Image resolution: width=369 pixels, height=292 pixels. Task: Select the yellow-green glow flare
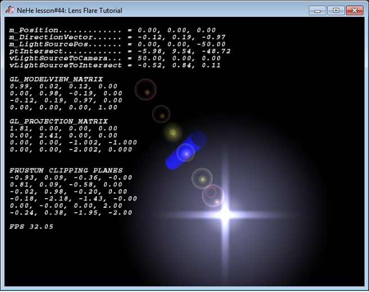[x=173, y=133]
